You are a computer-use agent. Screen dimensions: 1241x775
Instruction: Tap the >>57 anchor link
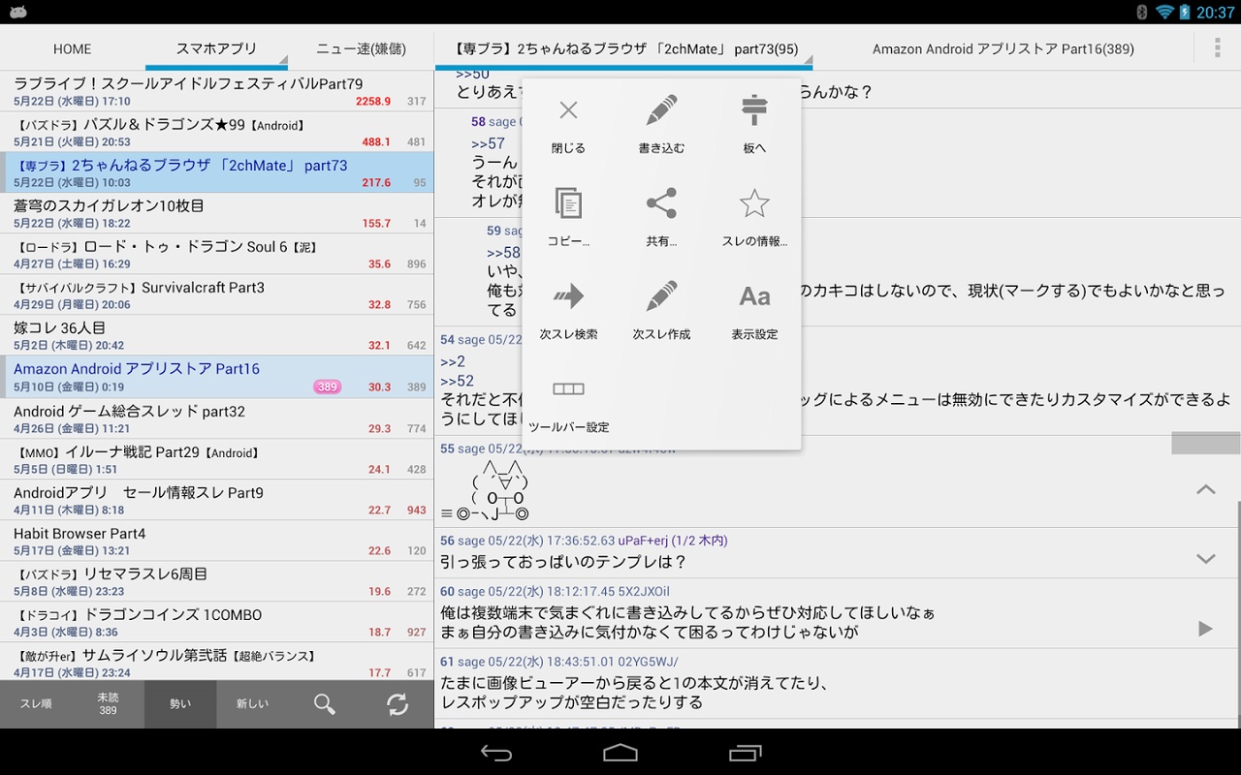pyautogui.click(x=488, y=143)
